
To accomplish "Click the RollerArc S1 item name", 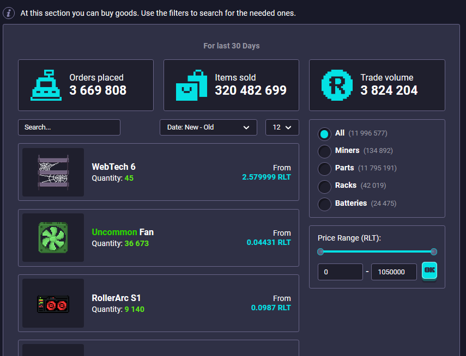I will [116, 298].
